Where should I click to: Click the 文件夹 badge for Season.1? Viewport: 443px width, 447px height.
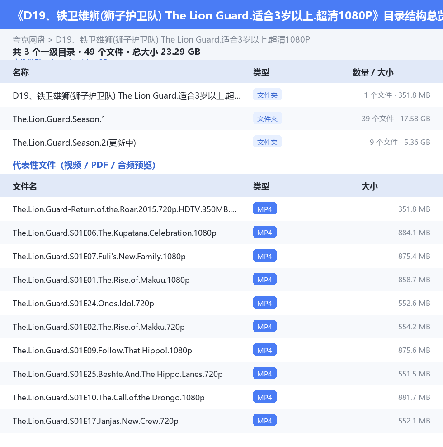coord(267,118)
